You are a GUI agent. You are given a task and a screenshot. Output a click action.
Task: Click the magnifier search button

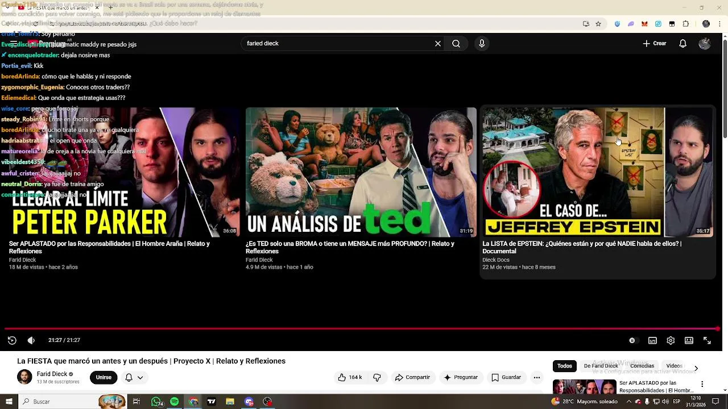pos(456,43)
